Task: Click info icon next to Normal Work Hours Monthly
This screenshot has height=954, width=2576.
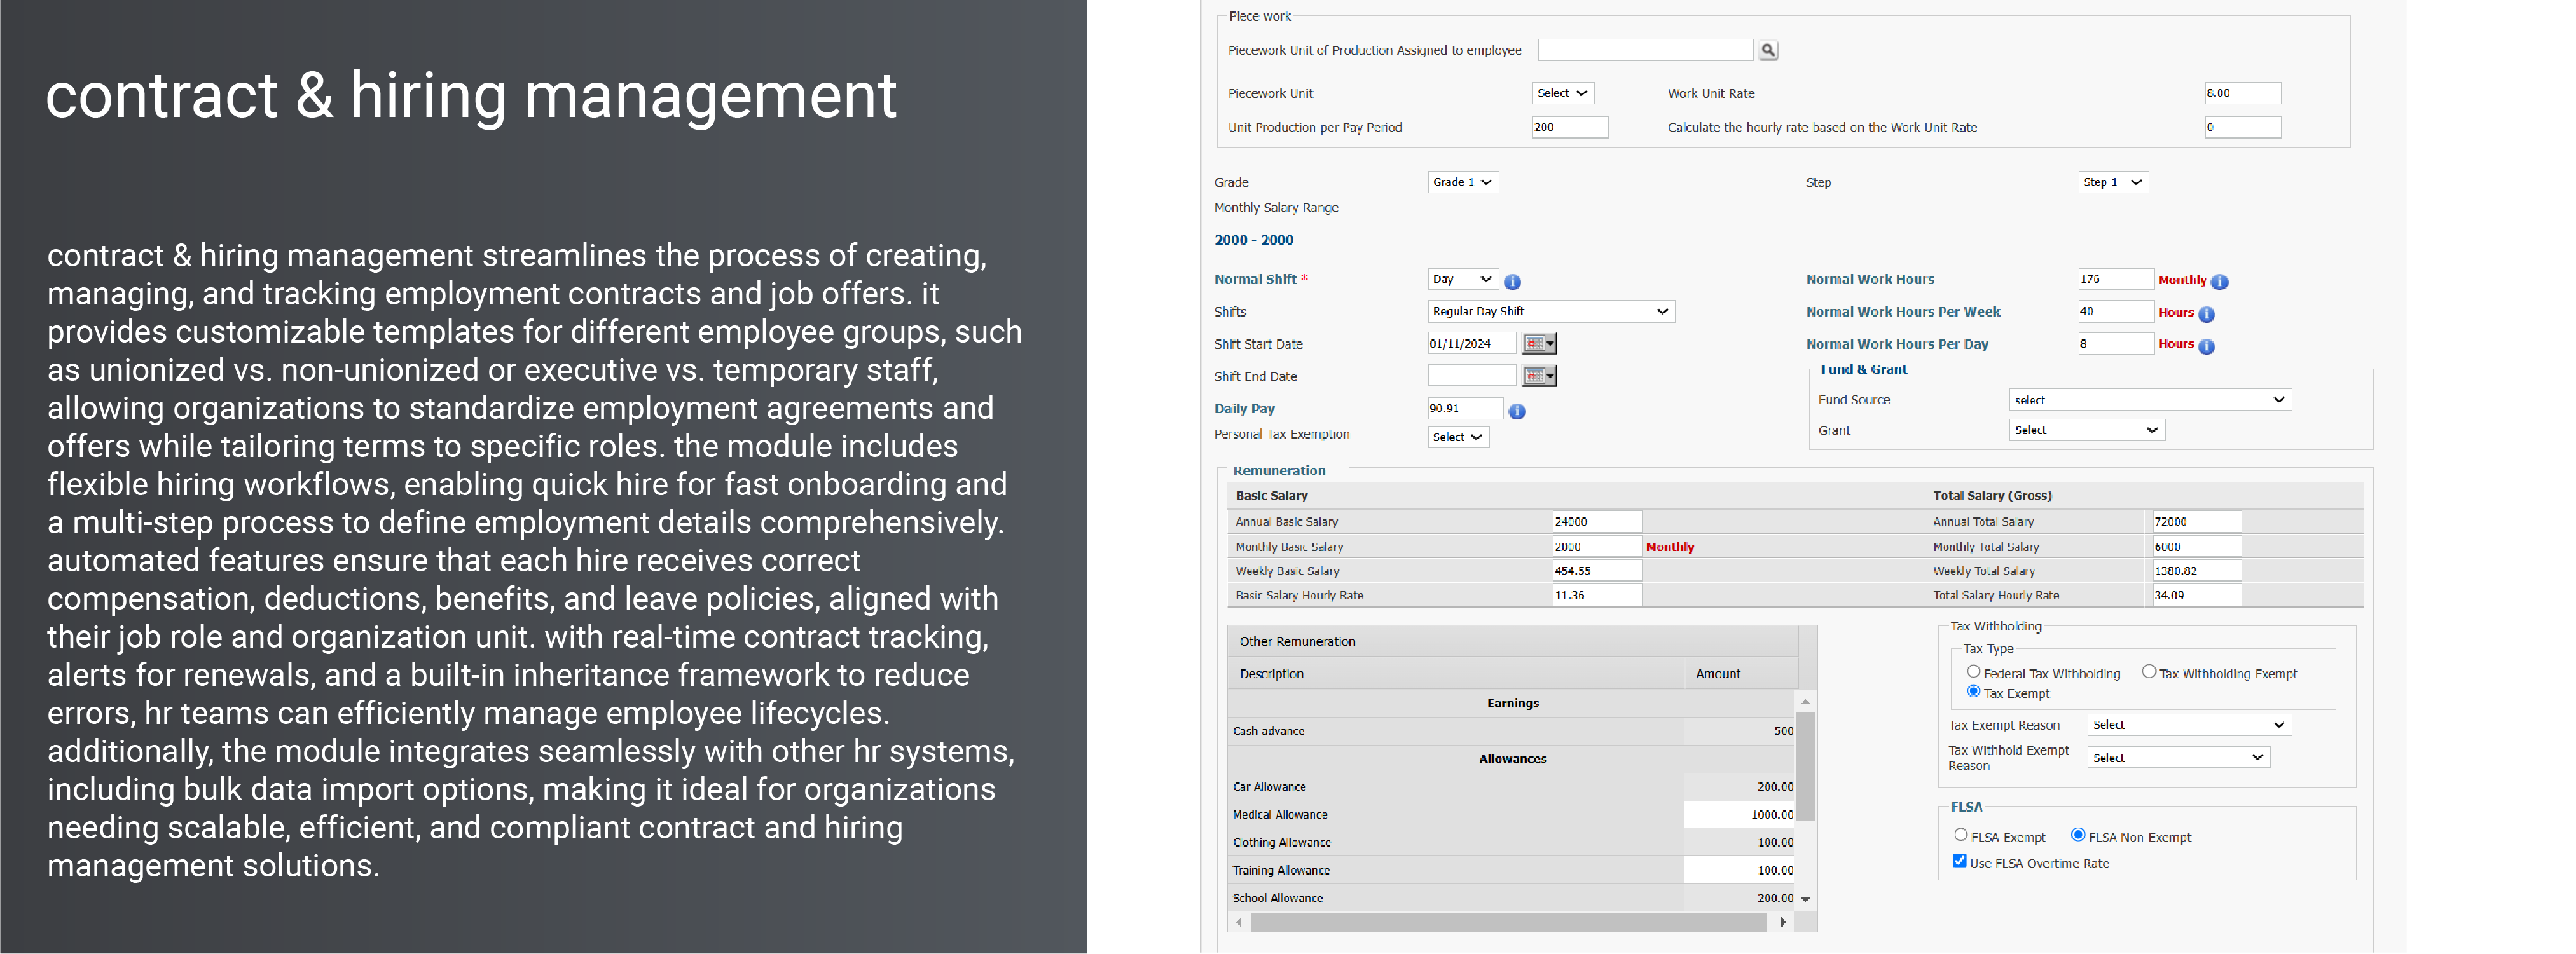Action: click(x=2219, y=282)
